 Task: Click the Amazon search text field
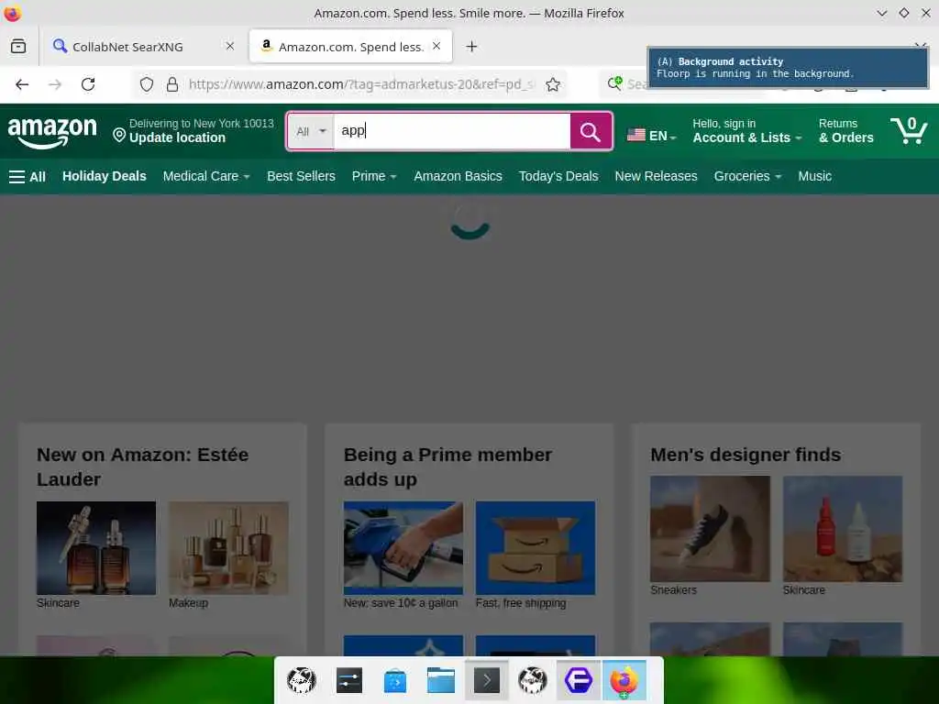[452, 131]
